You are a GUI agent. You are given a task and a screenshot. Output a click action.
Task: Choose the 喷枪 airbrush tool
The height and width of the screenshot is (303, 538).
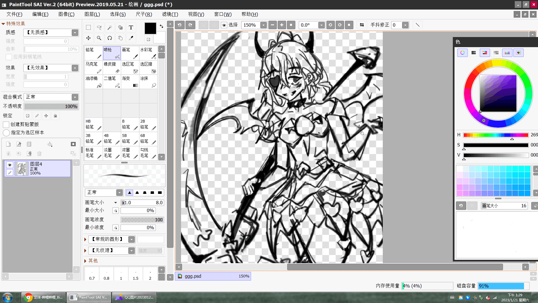point(112,53)
